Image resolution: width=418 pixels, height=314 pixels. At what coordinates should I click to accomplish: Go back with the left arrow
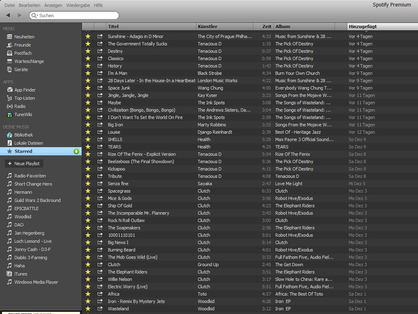pos(8,15)
